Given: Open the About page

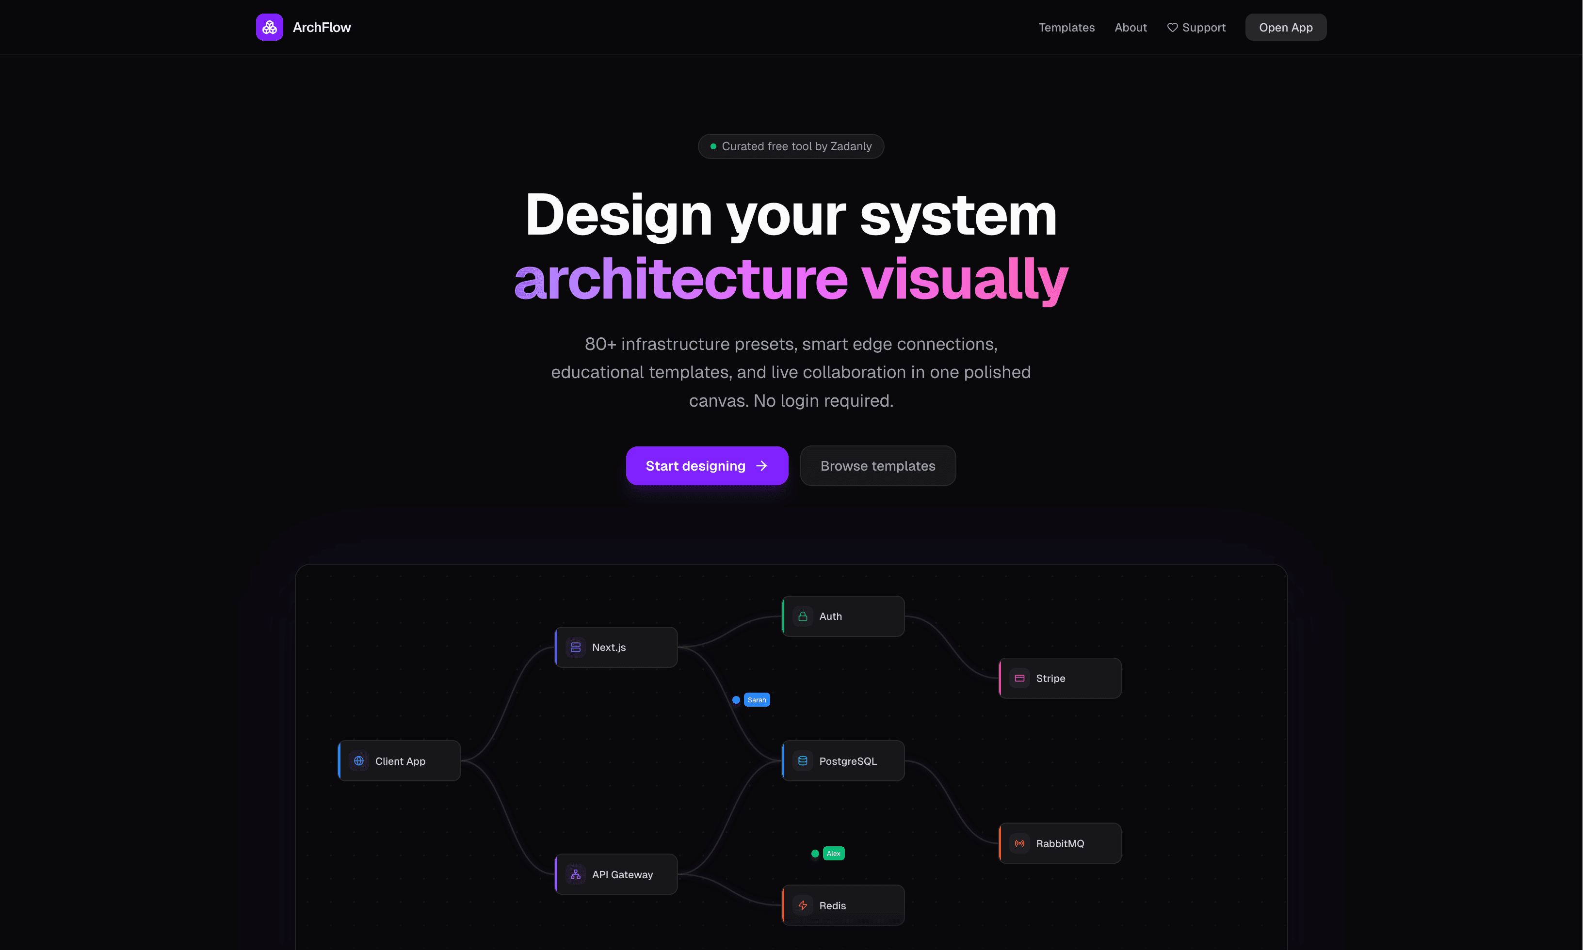Looking at the screenshot, I should click(x=1130, y=27).
